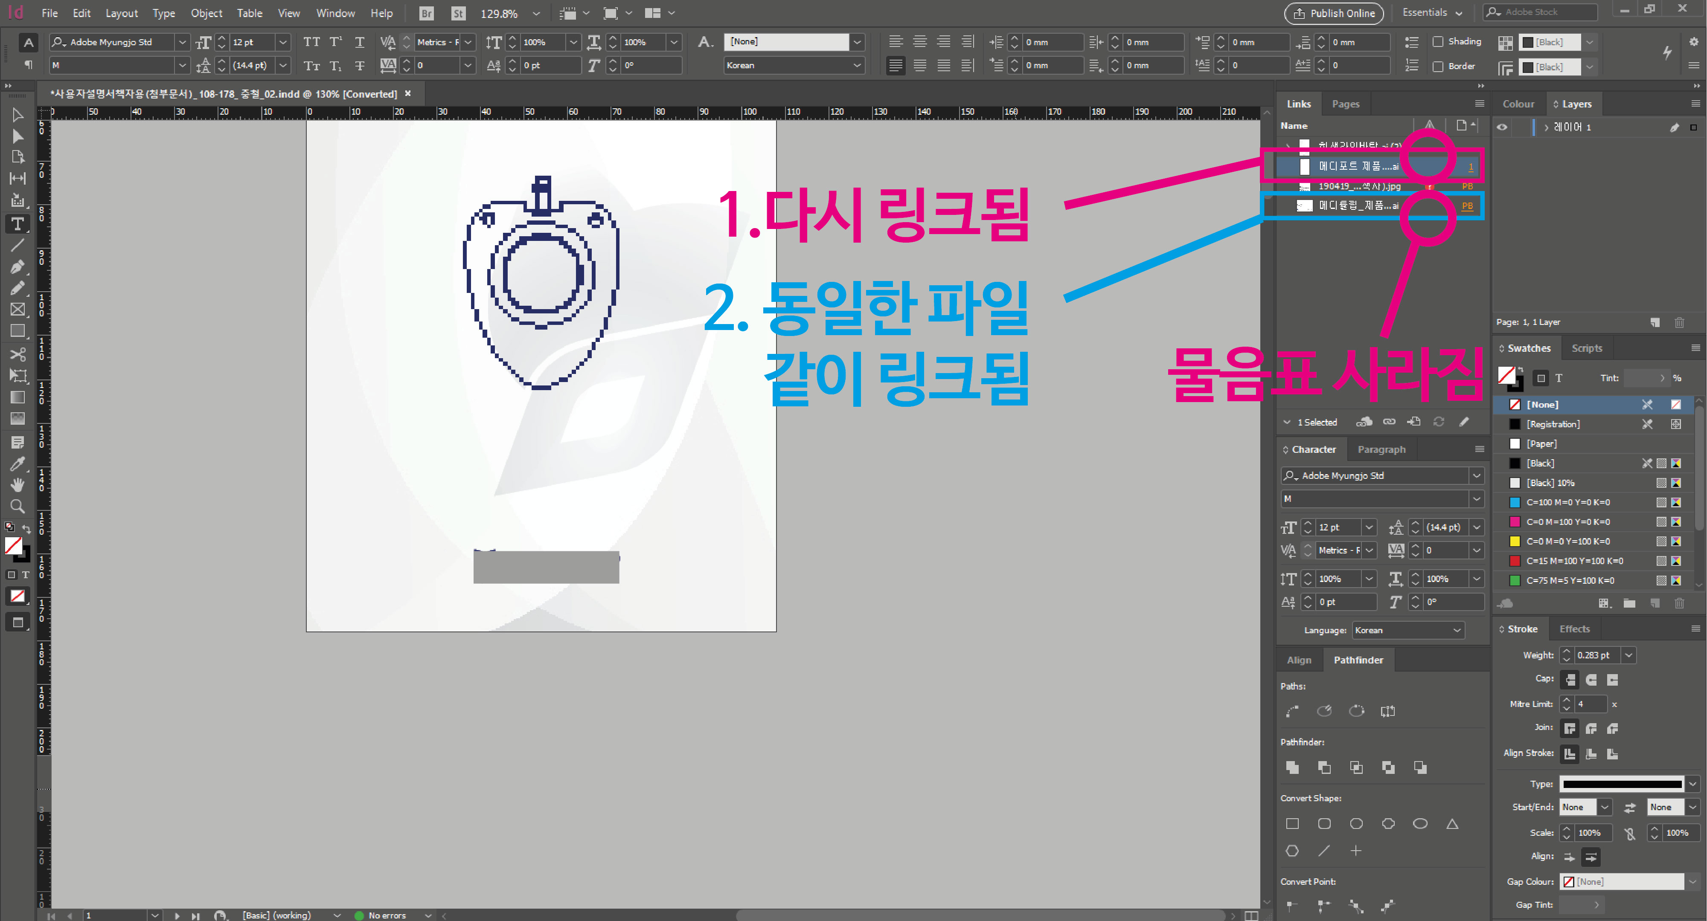Click Pathfinder Add shapes icon
The image size is (1707, 921).
tap(1292, 767)
